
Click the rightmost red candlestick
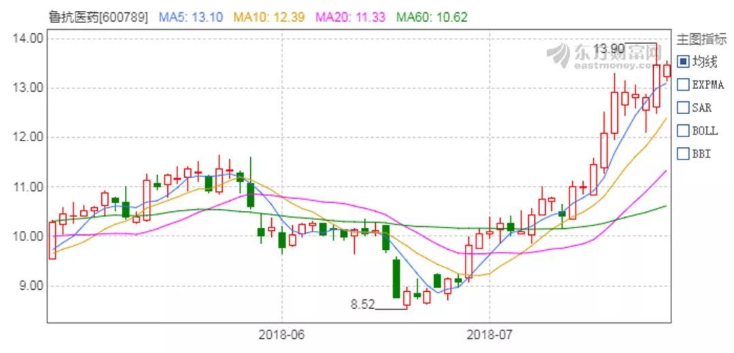pos(667,70)
